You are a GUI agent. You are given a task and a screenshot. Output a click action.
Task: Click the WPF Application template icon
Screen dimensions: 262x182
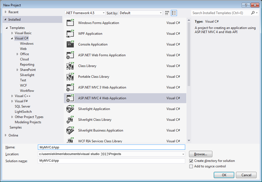coord(70,34)
